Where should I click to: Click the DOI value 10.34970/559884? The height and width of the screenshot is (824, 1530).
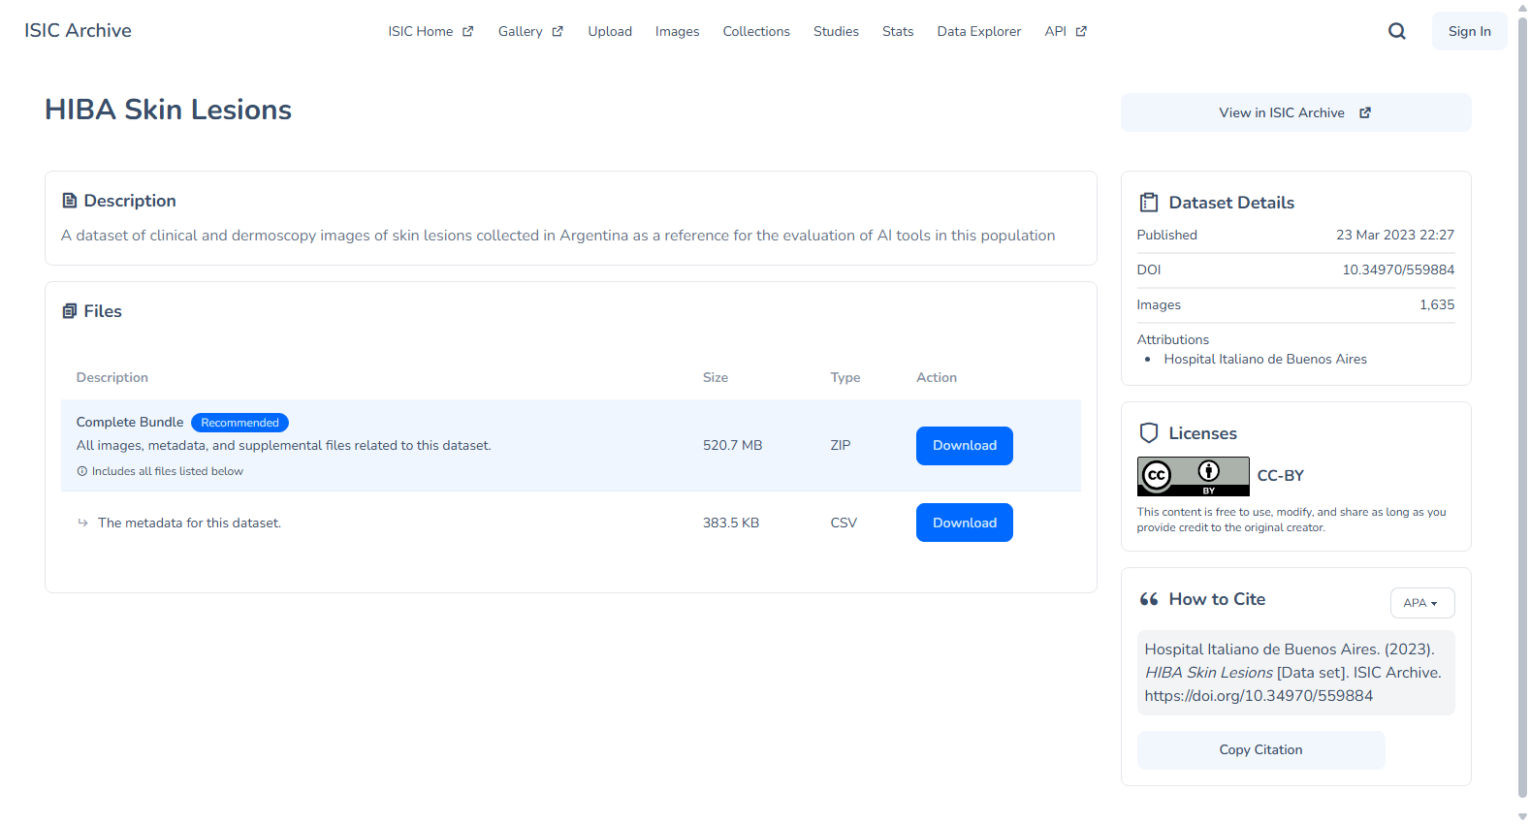click(1398, 269)
